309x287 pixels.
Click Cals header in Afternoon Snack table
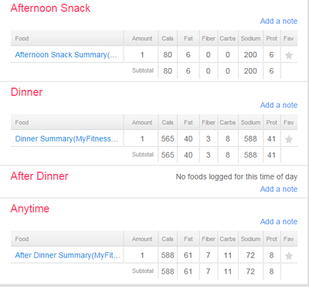[168, 39]
